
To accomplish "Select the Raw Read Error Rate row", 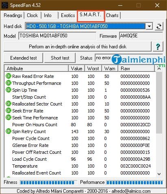I will click(x=80, y=76).
